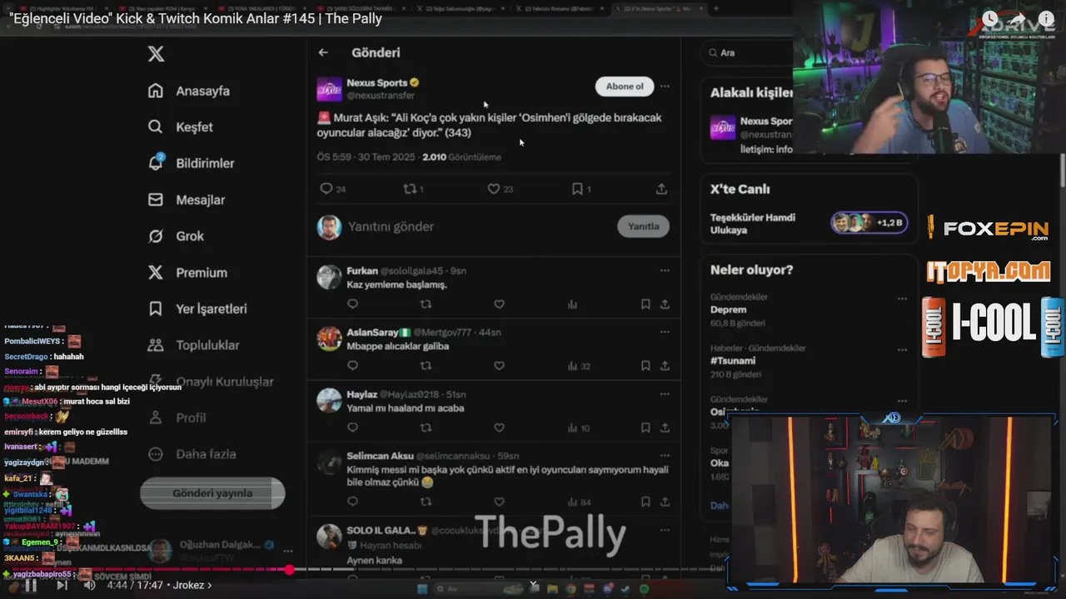Open Chrome from the taskbar
Image resolution: width=1066 pixels, height=599 pixels.
click(570, 589)
